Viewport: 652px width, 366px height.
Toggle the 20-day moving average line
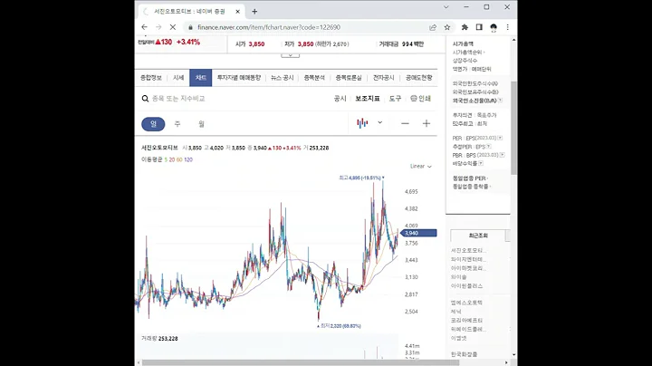[172, 159]
